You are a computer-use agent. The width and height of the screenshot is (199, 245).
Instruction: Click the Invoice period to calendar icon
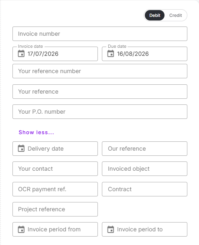click(x=111, y=229)
